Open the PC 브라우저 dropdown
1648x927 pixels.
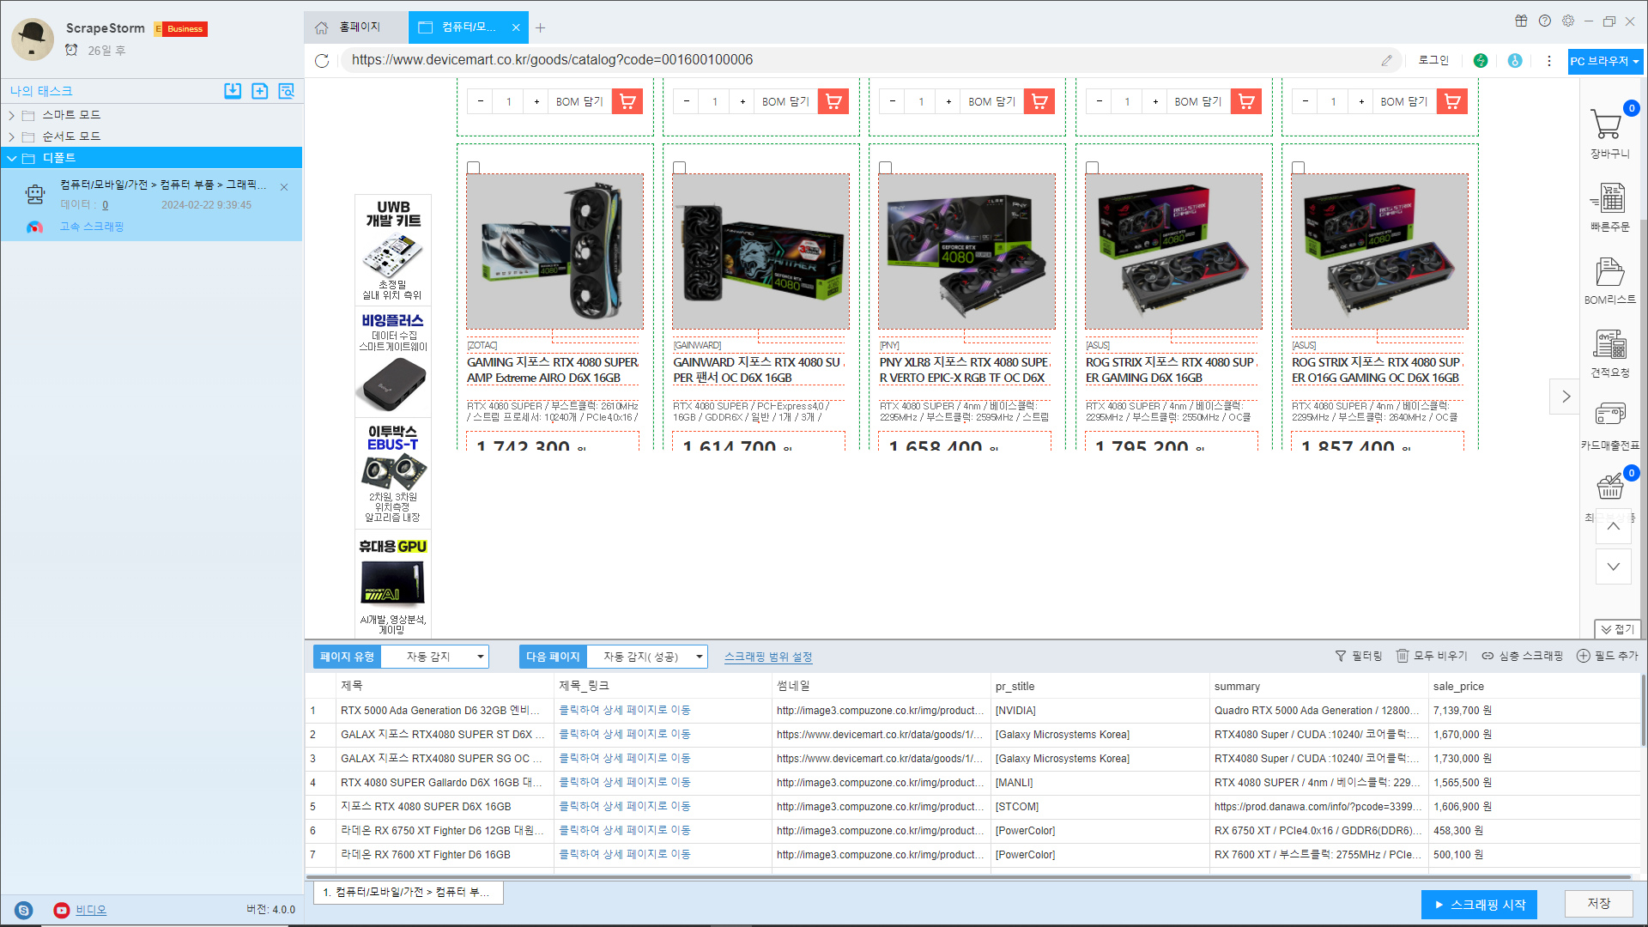tap(1605, 62)
